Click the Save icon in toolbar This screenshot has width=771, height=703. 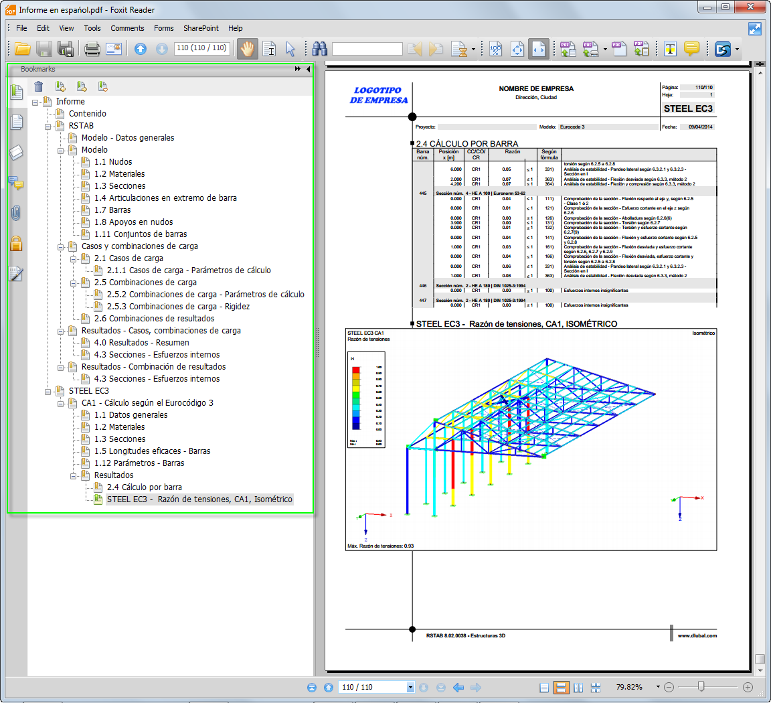pyautogui.click(x=44, y=49)
